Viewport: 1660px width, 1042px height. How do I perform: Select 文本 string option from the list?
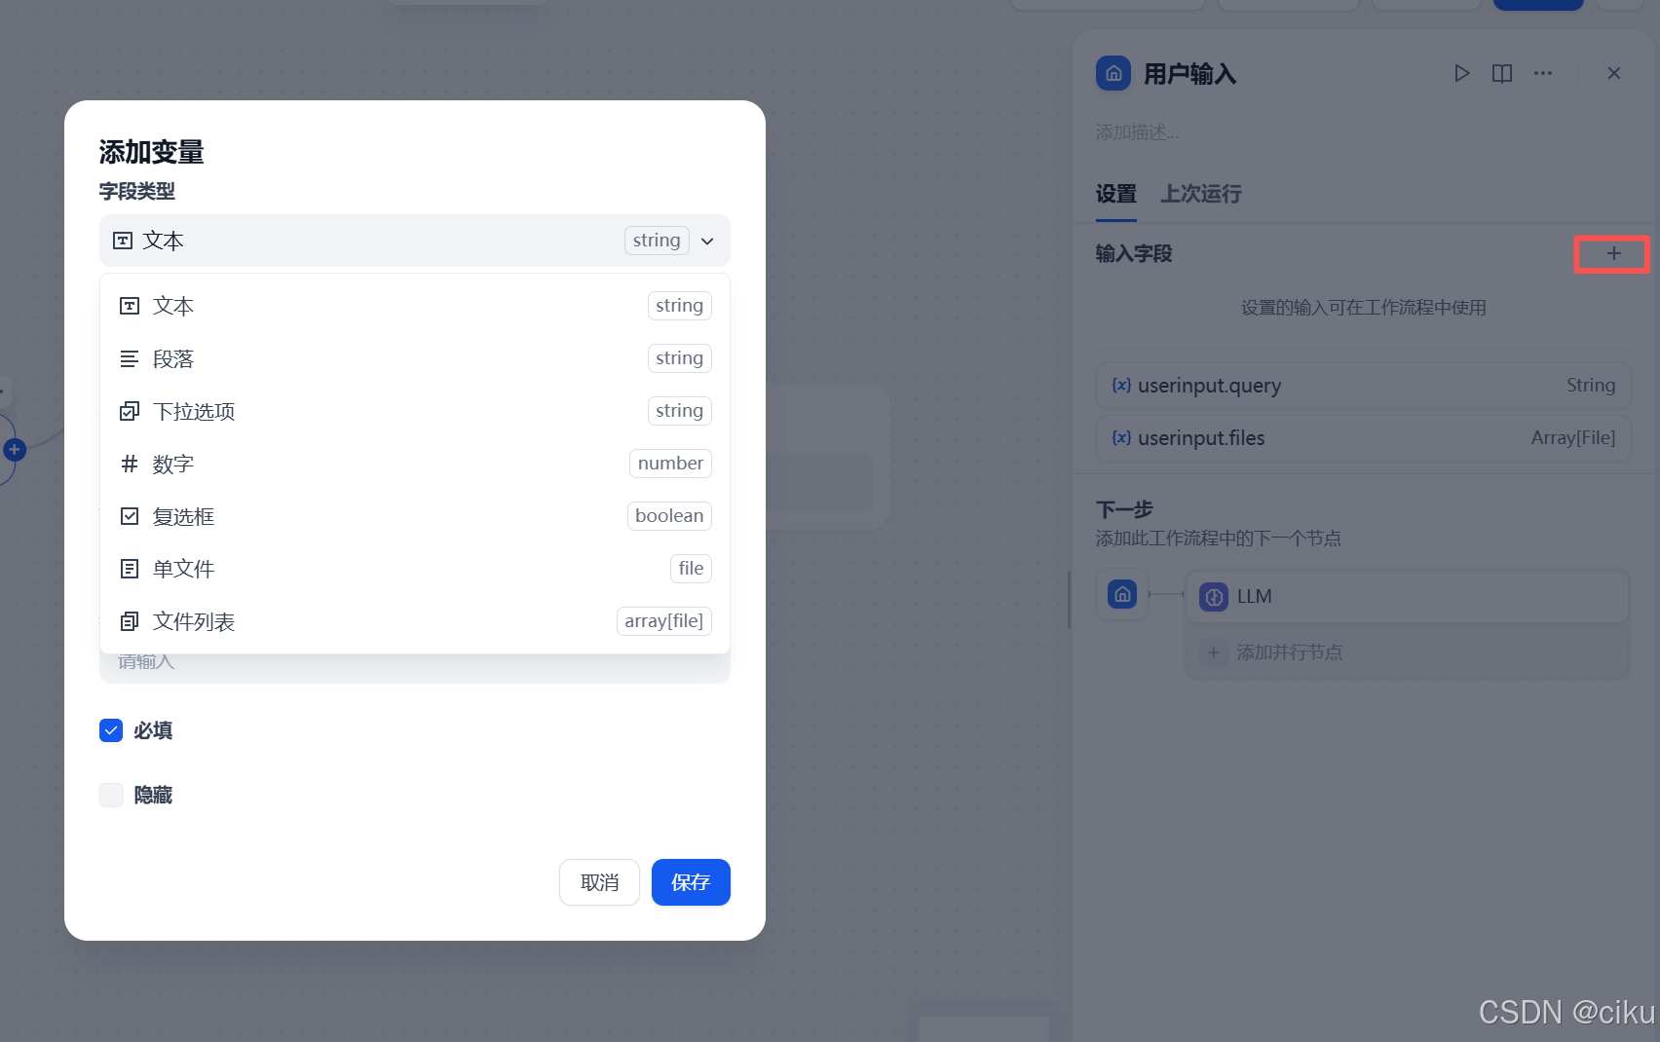tap(415, 306)
